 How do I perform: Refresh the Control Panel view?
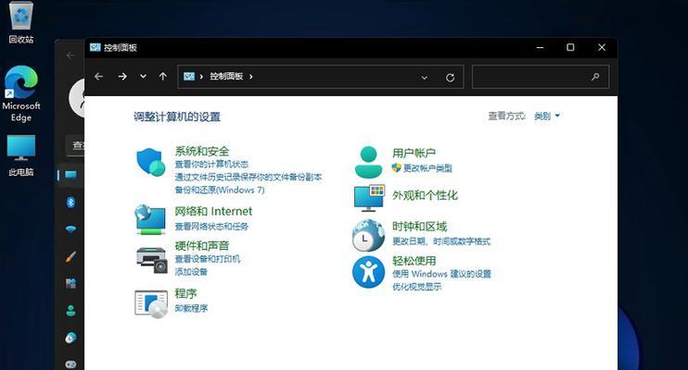pos(450,78)
